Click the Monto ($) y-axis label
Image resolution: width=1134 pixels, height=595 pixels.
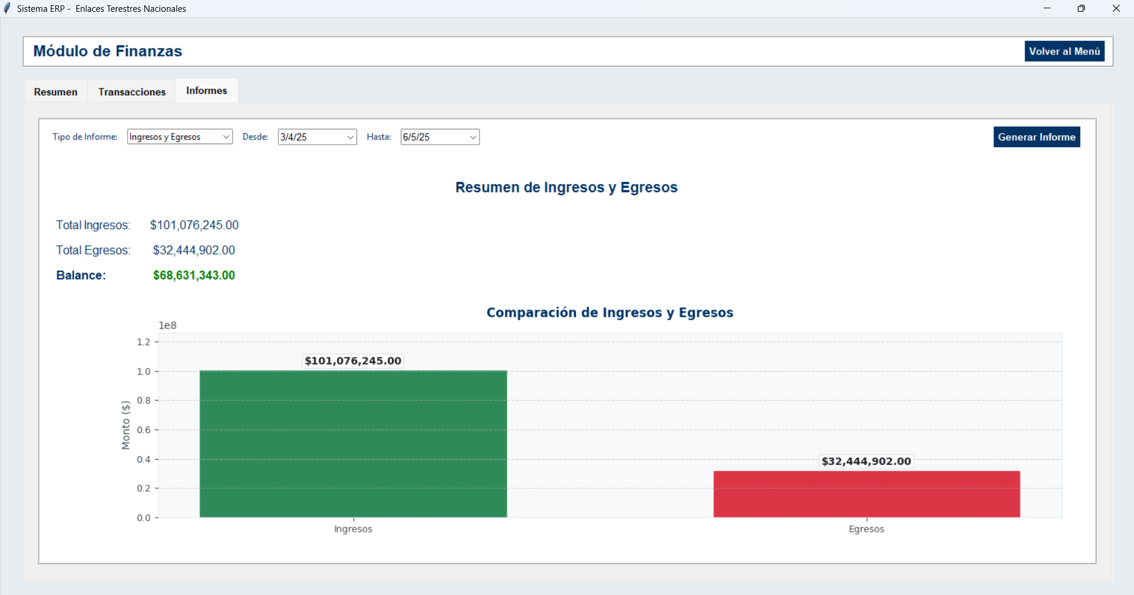125,425
